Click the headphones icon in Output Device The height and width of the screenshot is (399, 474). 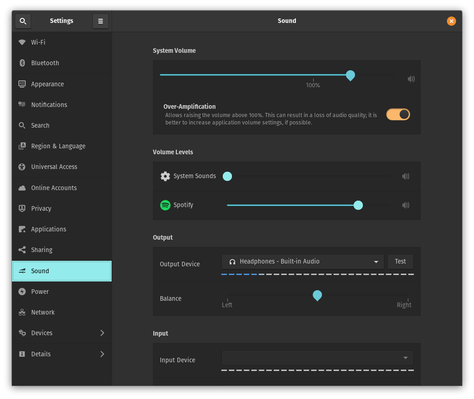pos(232,262)
